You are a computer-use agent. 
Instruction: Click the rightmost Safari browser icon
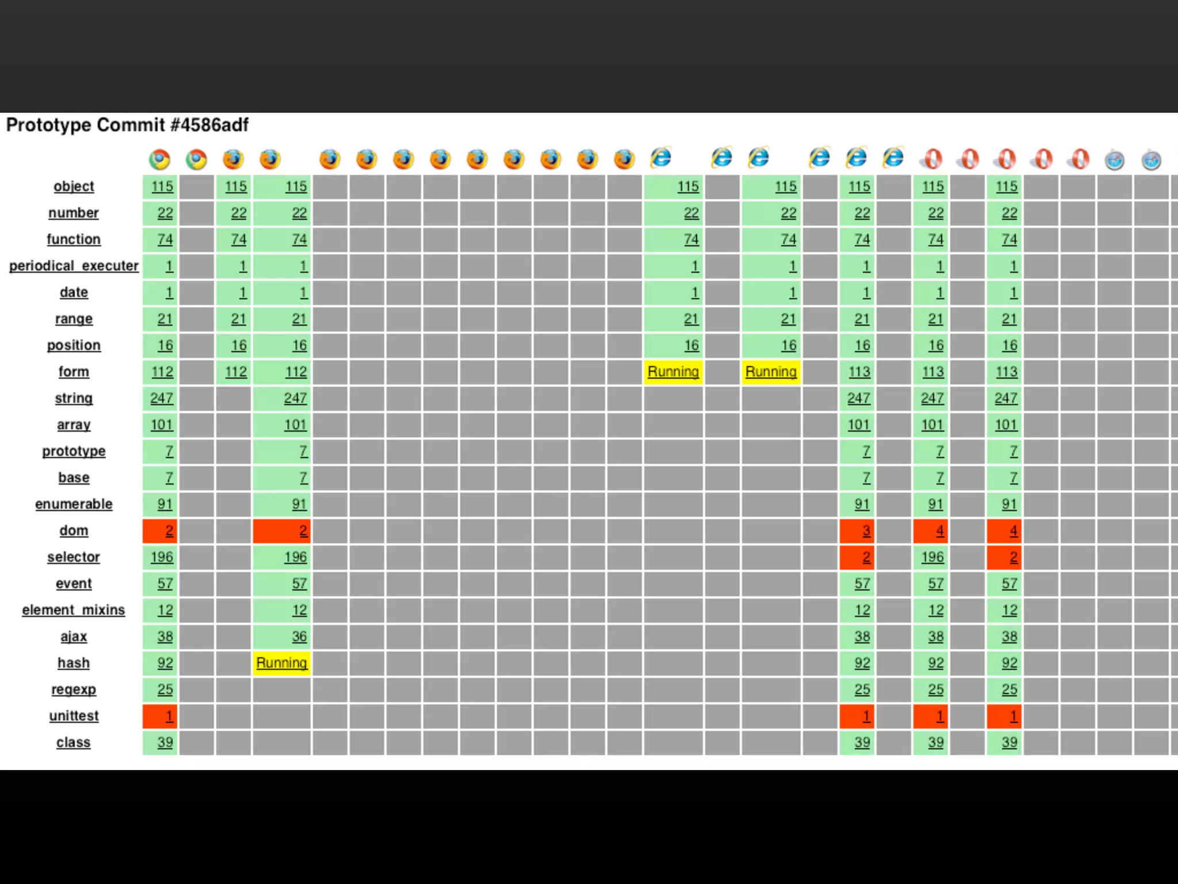point(1152,160)
